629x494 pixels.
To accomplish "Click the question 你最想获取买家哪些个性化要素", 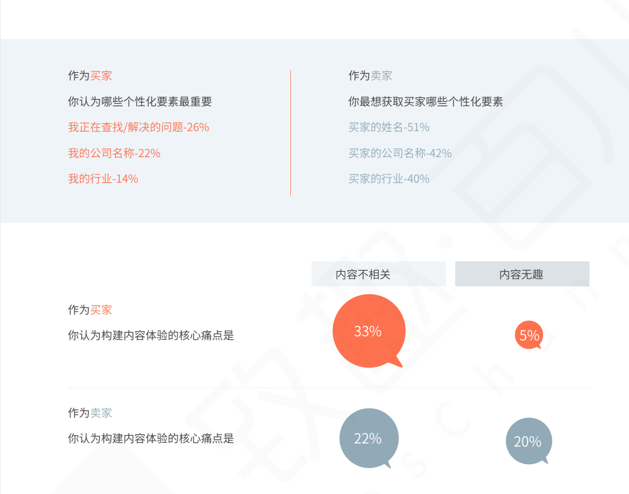I will pyautogui.click(x=426, y=102).
